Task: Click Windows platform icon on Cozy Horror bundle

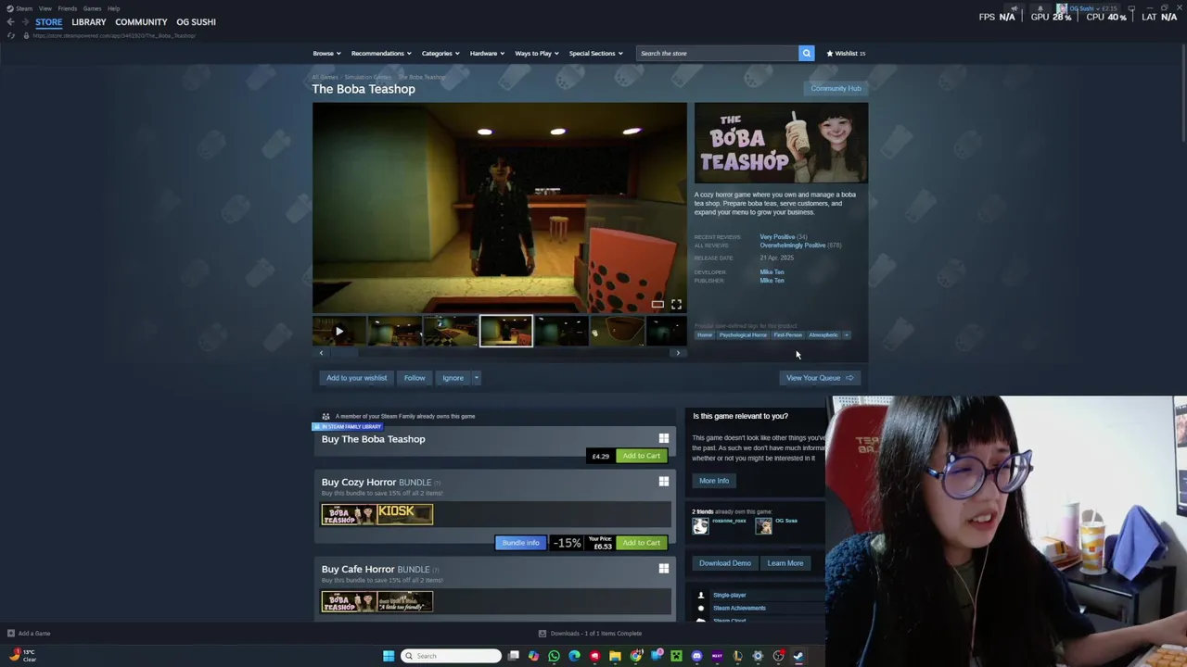Action: pyautogui.click(x=663, y=482)
